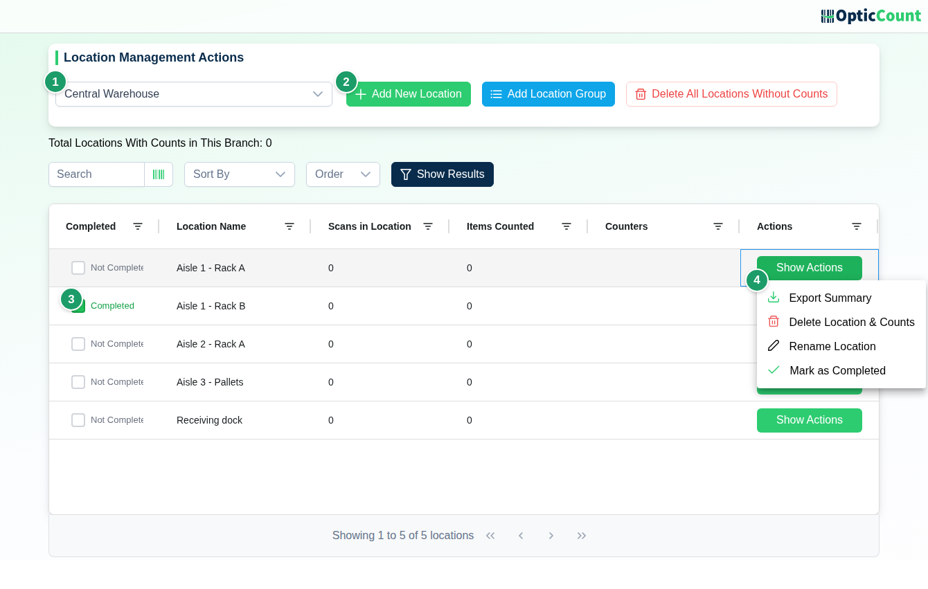Click the Show Results button
Image resolution: width=928 pixels, height=589 pixels.
(443, 174)
